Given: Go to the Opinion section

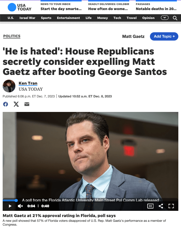Looking at the screenshot, I should tap(148, 18).
